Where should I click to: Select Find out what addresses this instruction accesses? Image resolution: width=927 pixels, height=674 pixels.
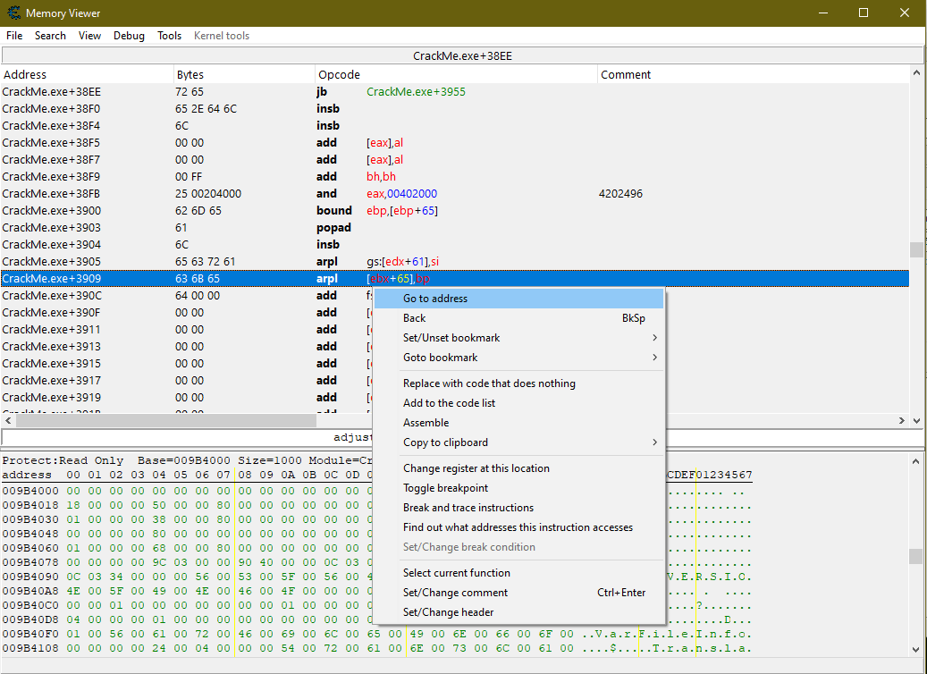point(518,527)
